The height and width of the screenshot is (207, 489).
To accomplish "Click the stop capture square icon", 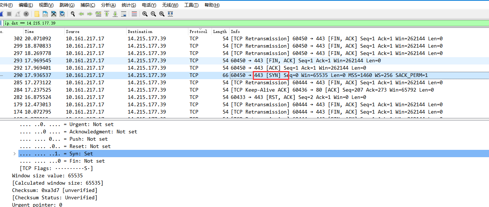I will 9,14.
